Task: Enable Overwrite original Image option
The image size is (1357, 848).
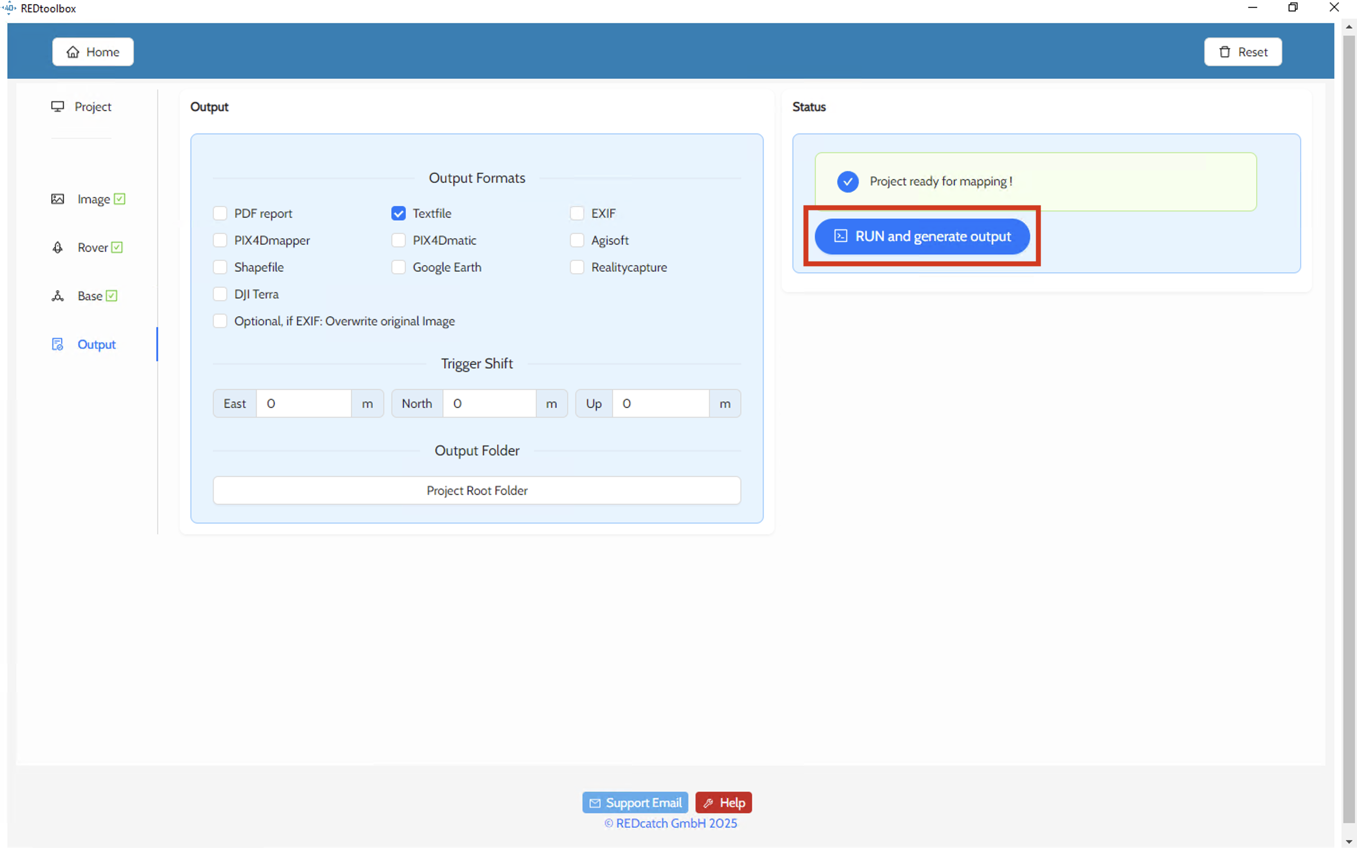Action: (220, 321)
